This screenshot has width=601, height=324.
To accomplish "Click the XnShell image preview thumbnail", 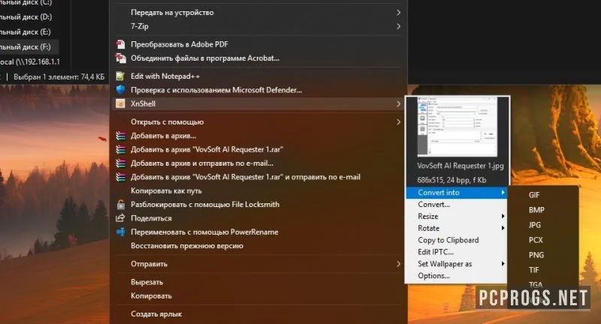I will [x=458, y=127].
